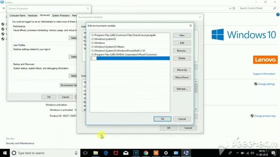Open the blue help question mark icon

(x=278, y=14)
